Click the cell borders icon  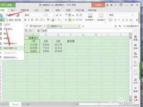tap(37, 20)
